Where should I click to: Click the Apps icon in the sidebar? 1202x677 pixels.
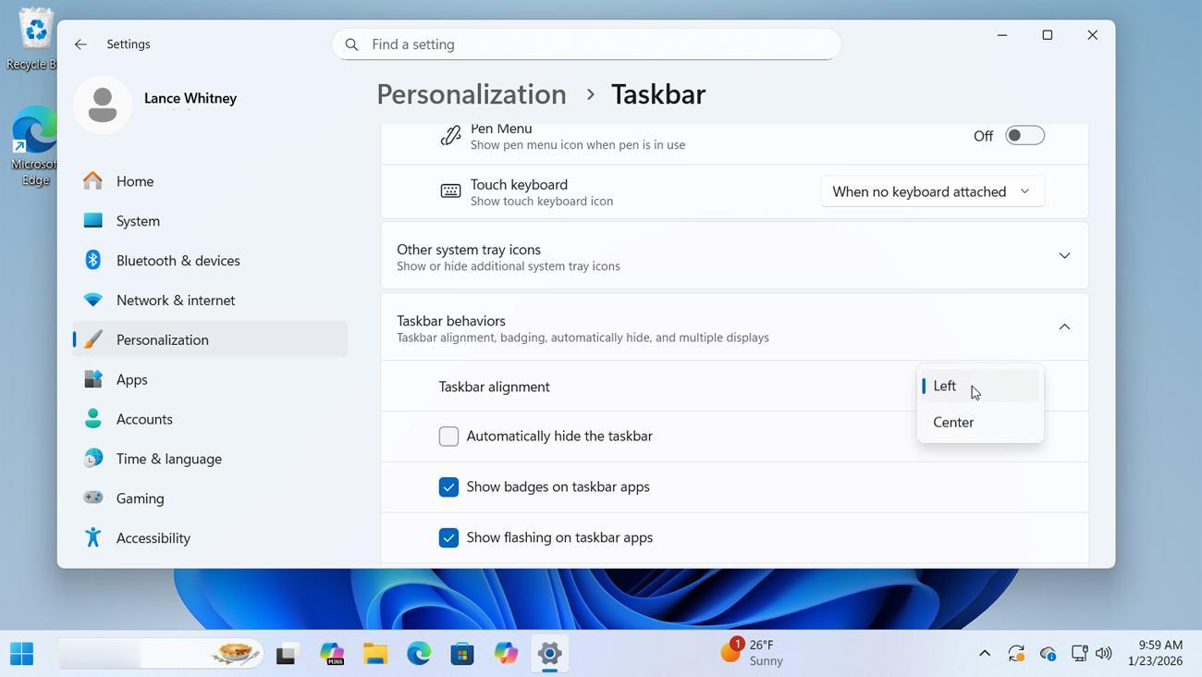(x=92, y=379)
